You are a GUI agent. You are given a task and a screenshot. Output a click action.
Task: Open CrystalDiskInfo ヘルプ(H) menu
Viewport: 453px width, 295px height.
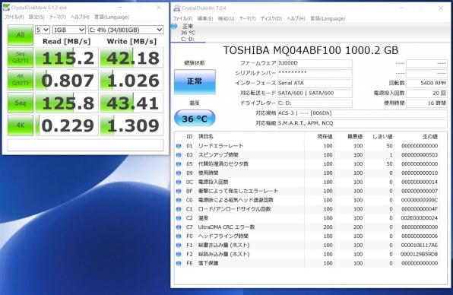296,18
